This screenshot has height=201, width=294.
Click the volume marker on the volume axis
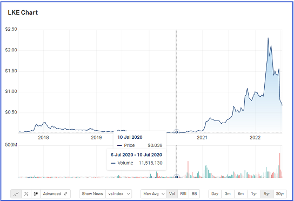click(176, 177)
